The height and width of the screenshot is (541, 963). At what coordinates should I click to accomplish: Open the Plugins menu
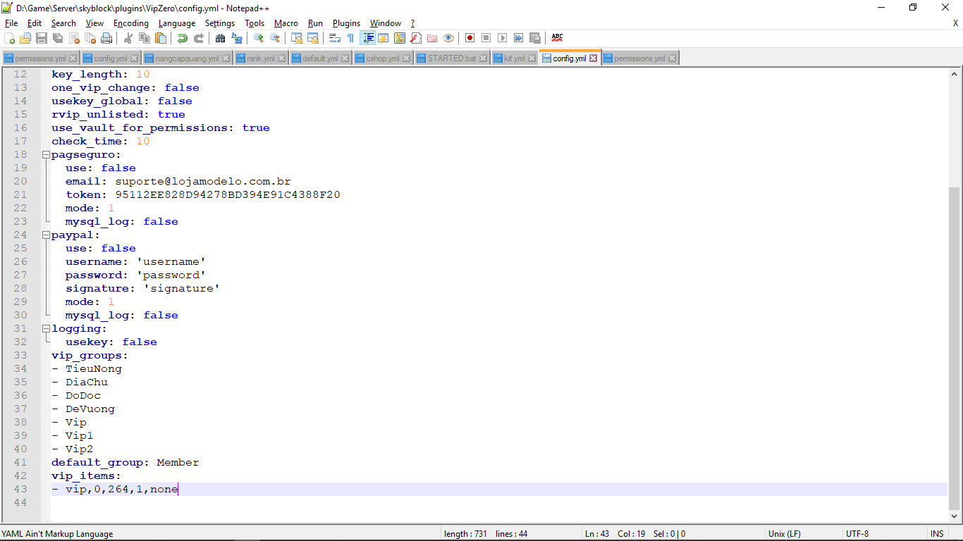346,23
